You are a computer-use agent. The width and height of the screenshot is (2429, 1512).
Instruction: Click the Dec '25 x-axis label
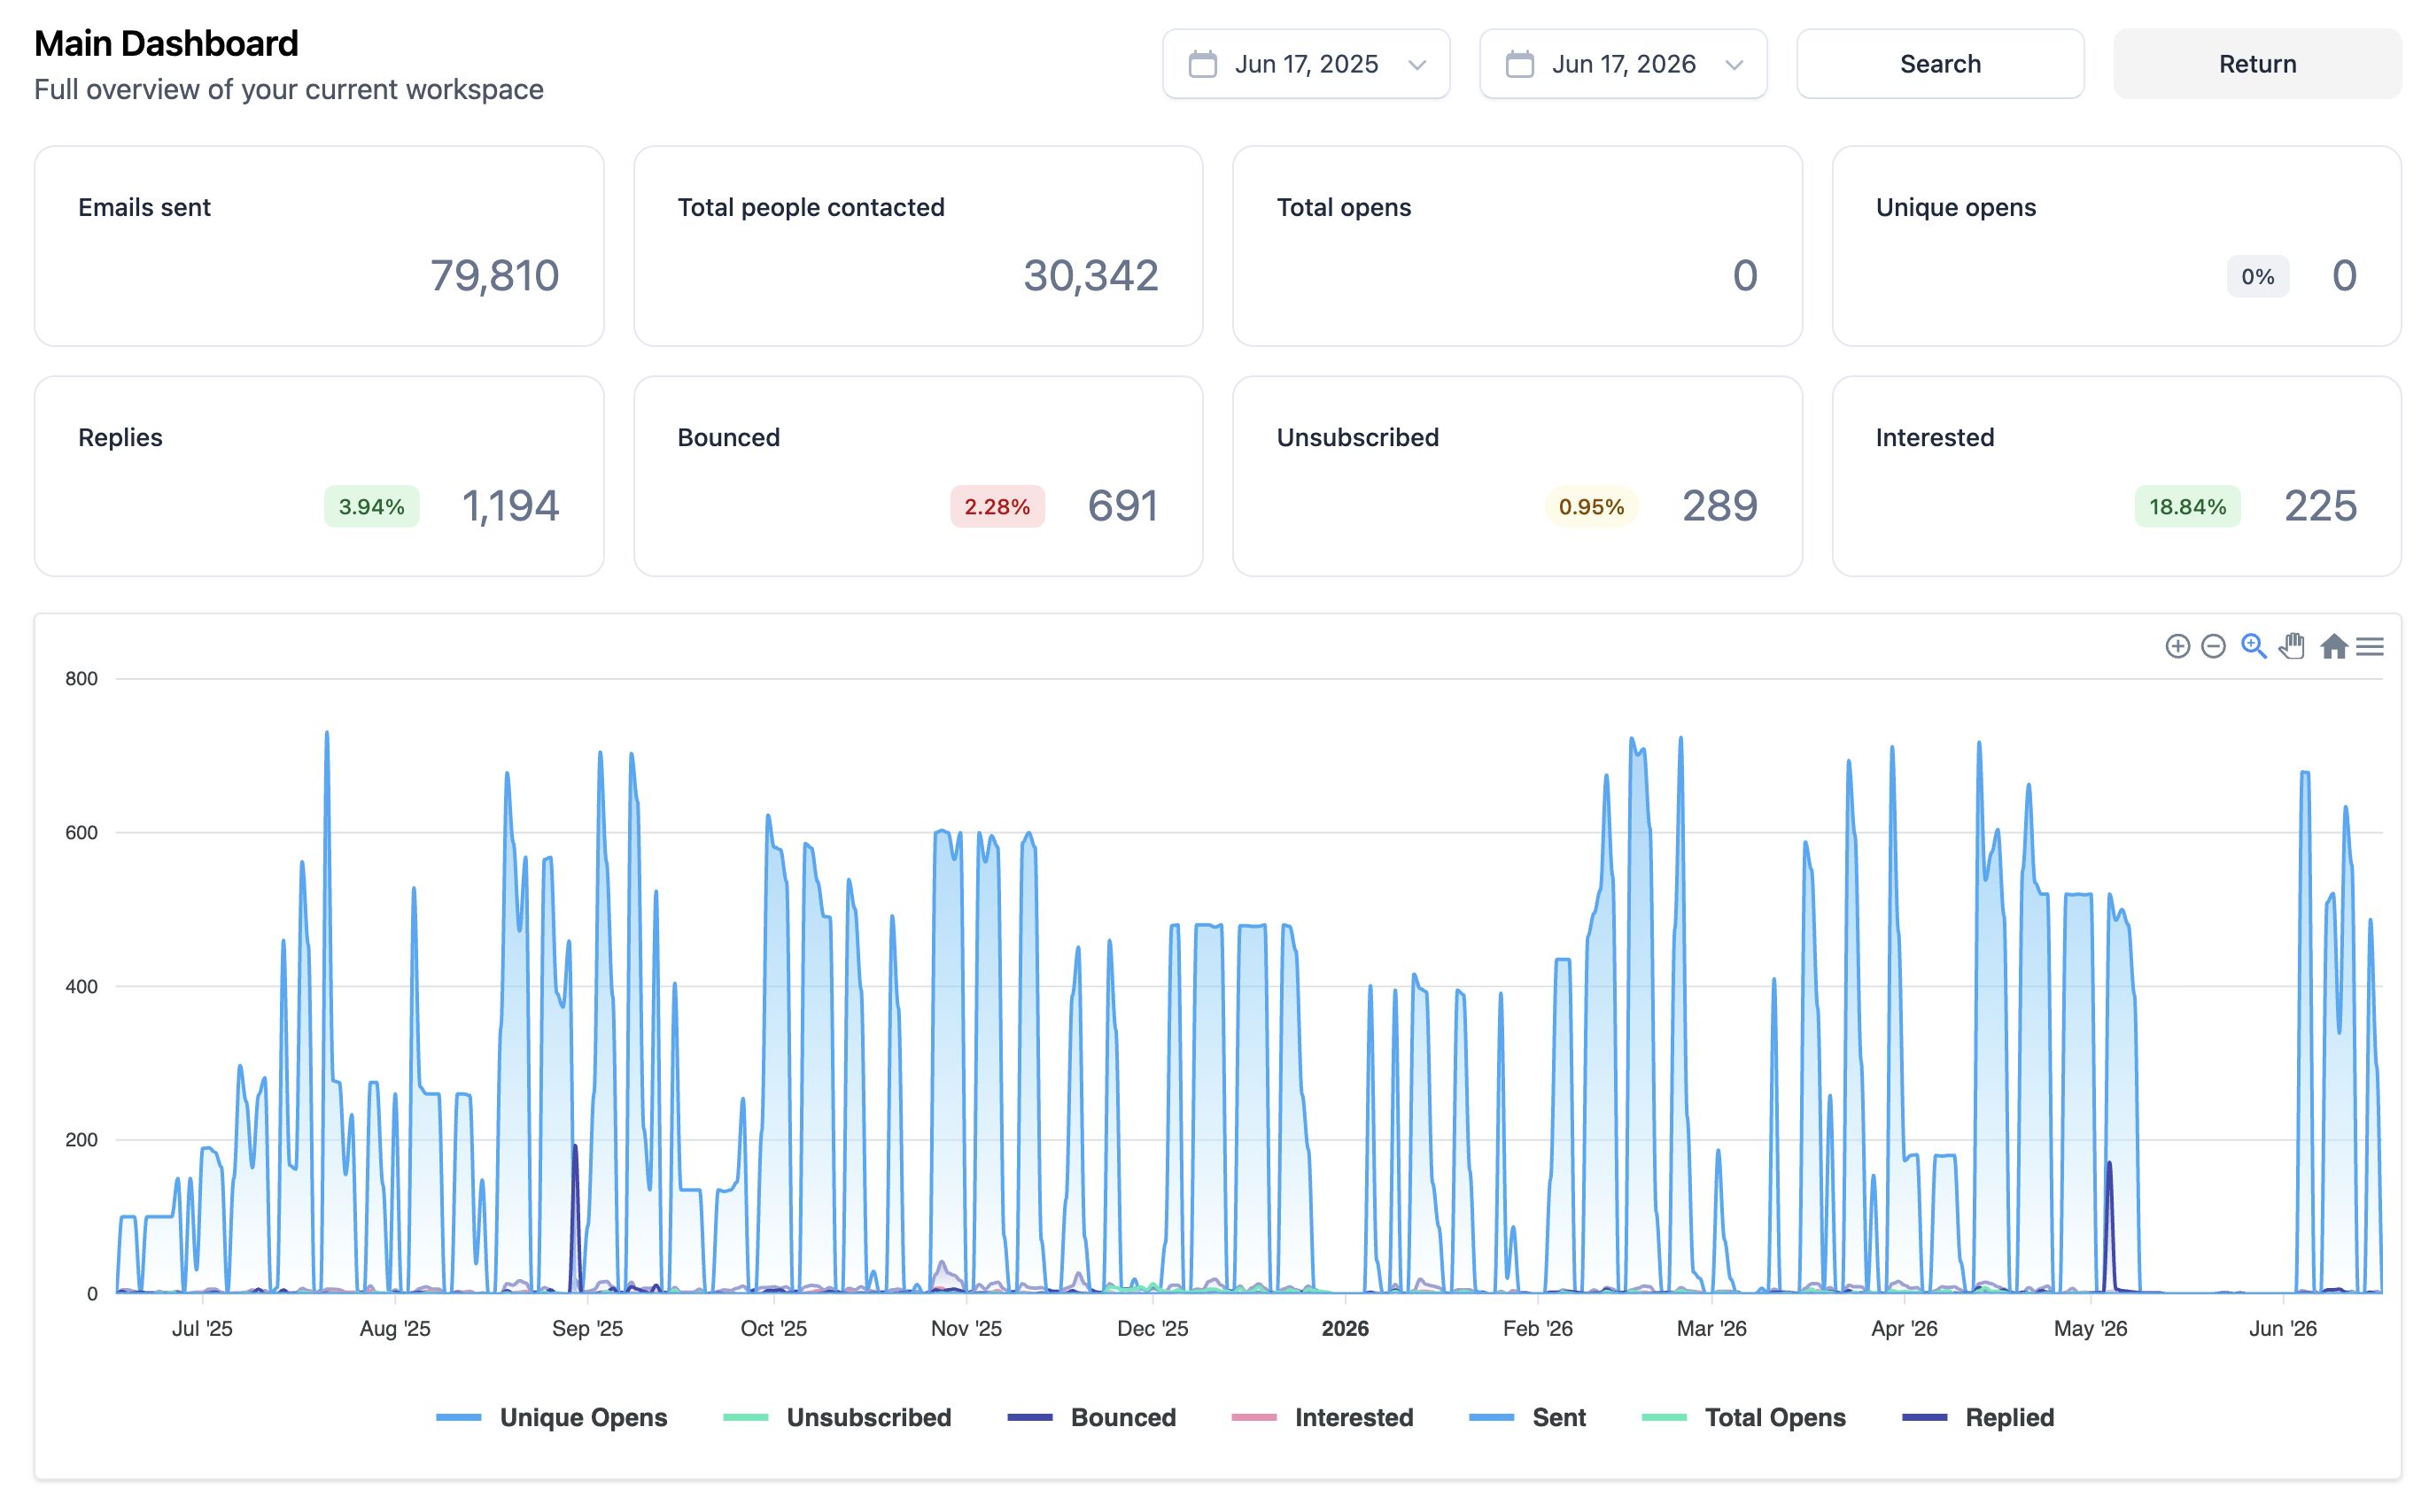1152,1328
